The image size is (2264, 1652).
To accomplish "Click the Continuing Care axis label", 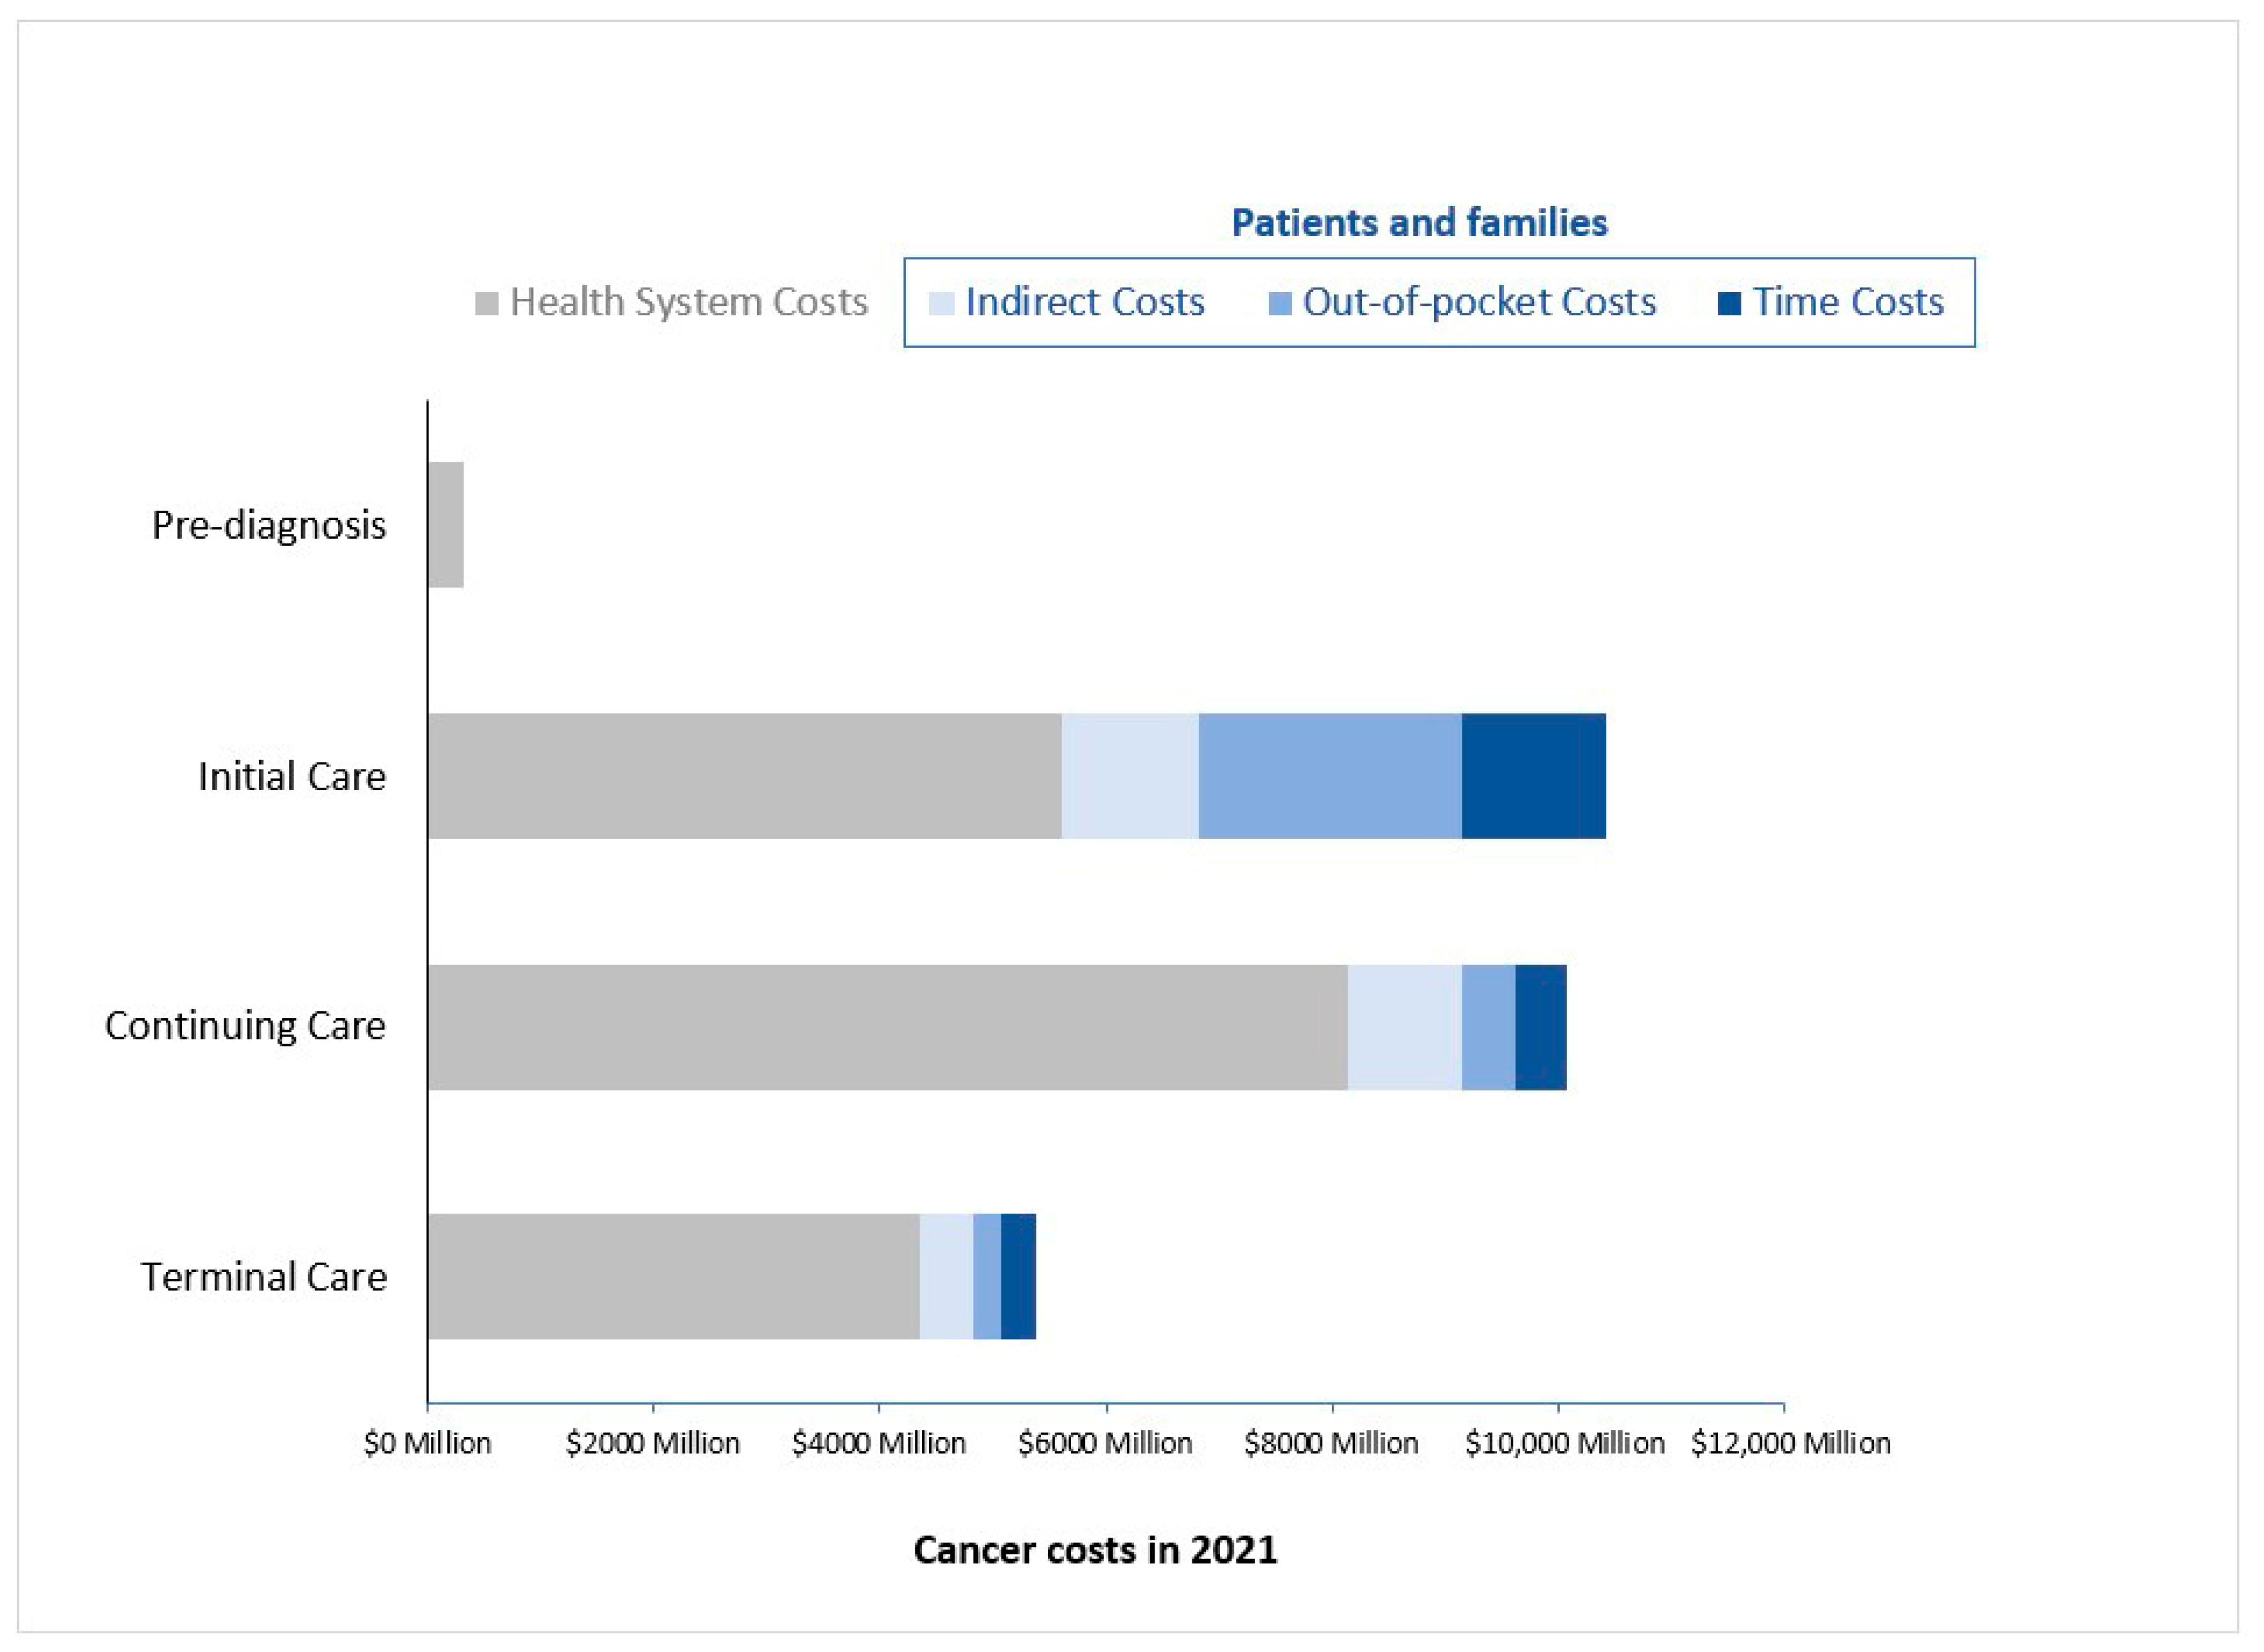I will click(x=245, y=1026).
